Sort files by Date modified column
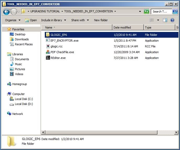 (128, 27)
